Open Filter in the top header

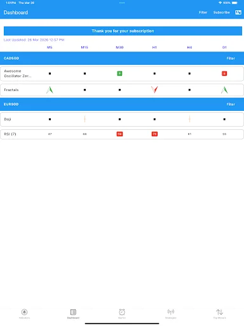[203, 12]
